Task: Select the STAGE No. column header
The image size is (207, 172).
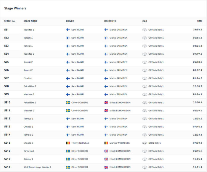Action: pos(10,21)
